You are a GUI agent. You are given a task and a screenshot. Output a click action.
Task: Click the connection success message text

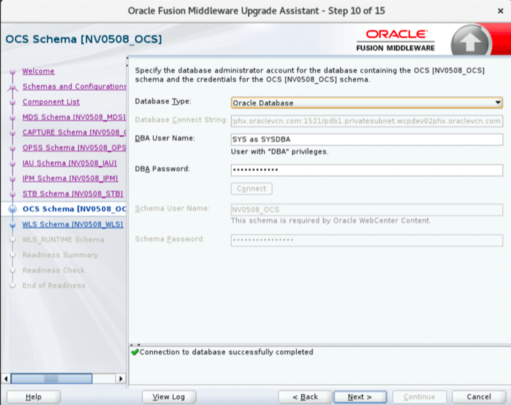(x=226, y=352)
